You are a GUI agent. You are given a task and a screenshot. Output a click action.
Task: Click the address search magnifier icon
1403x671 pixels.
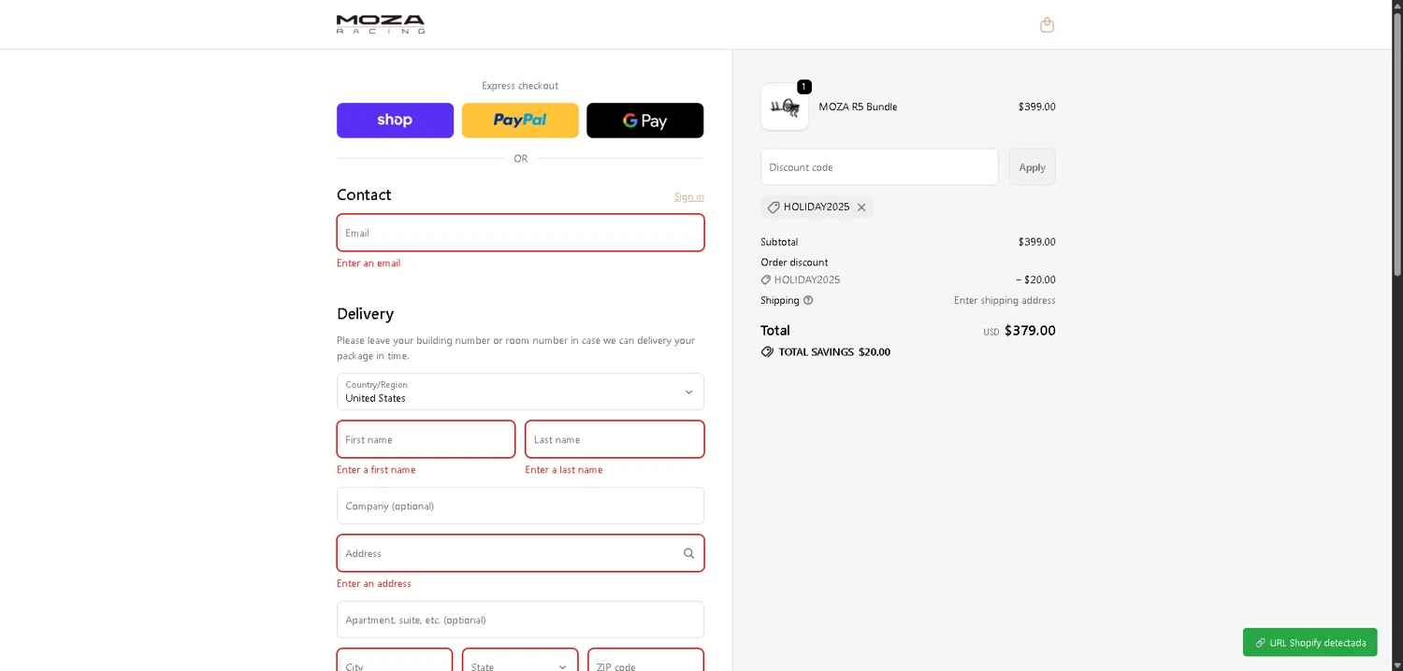click(x=689, y=553)
